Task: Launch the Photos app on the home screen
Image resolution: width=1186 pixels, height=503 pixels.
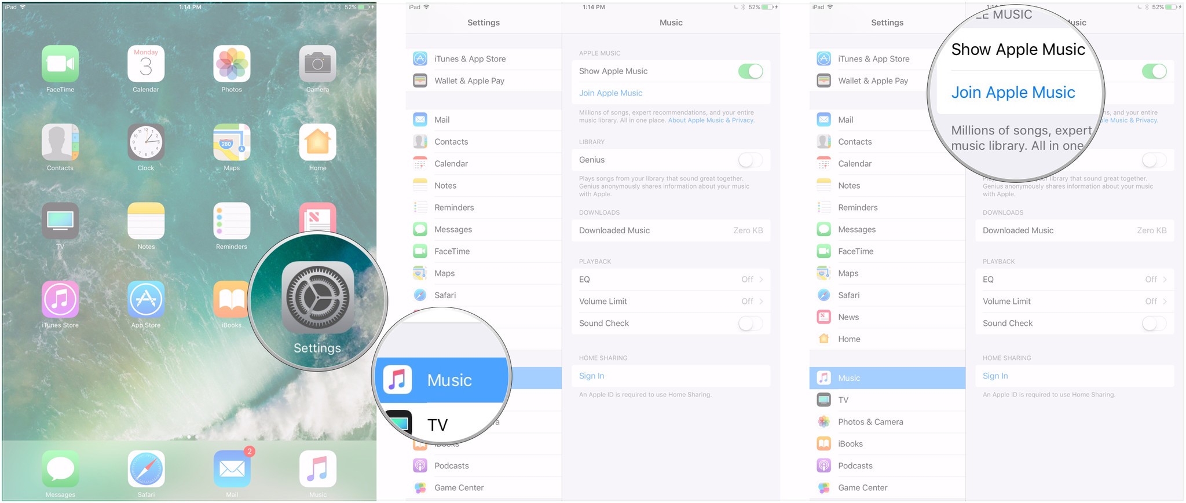Action: click(x=232, y=64)
